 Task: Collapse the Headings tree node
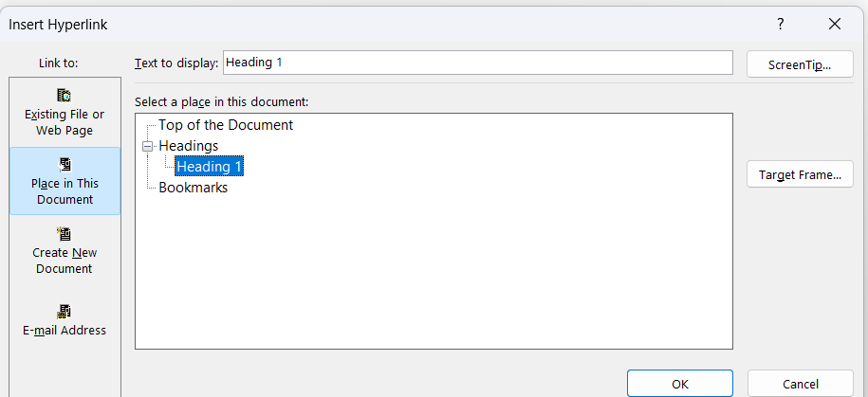pyautogui.click(x=147, y=146)
